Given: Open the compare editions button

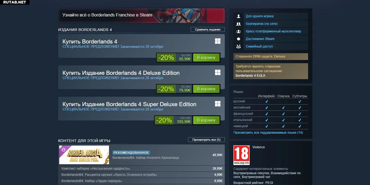Looking at the screenshot, I should point(208,29).
